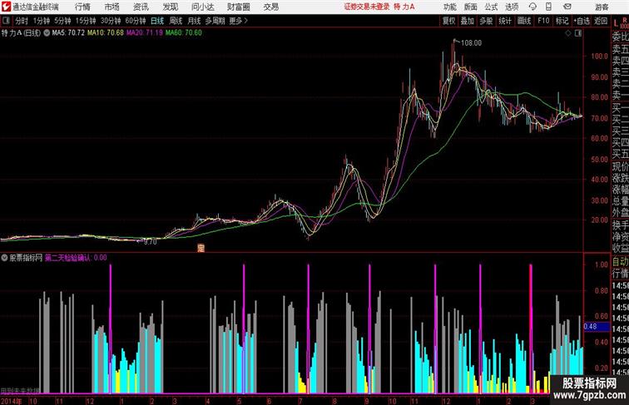629x405 pixels.
Task: Open the 交易 menu
Action: coord(270,7)
